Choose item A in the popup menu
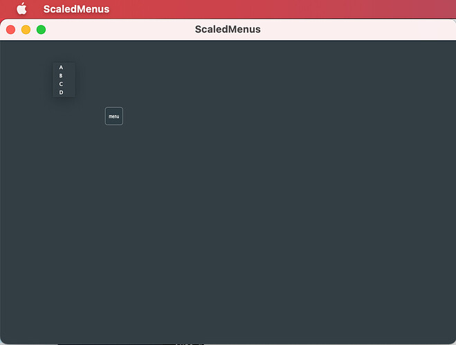The height and width of the screenshot is (345, 456). (x=61, y=68)
